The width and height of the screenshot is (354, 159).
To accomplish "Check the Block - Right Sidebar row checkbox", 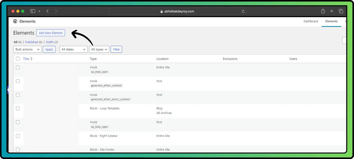I will pyautogui.click(x=18, y=136).
